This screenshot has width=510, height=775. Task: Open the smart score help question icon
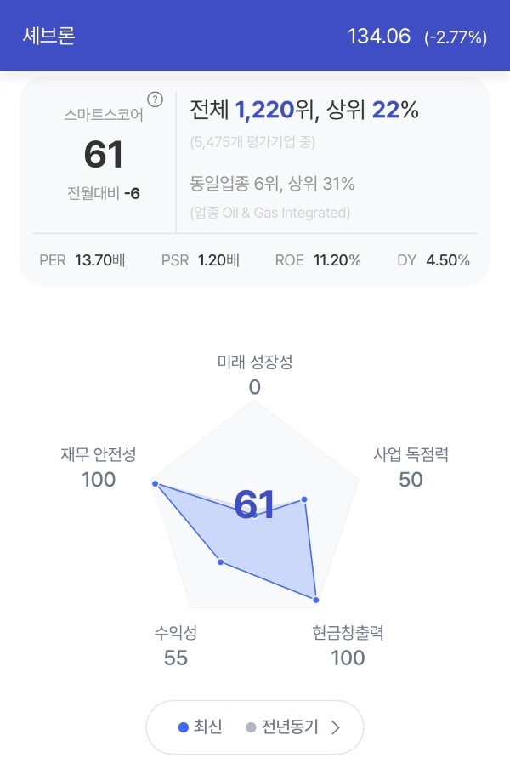[155, 100]
